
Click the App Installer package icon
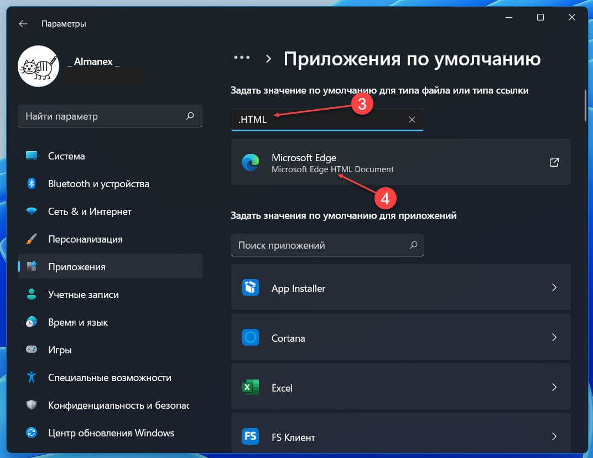click(251, 287)
